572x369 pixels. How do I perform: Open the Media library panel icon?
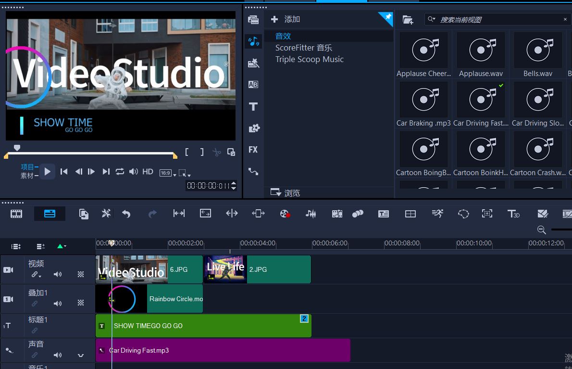pyautogui.click(x=253, y=20)
